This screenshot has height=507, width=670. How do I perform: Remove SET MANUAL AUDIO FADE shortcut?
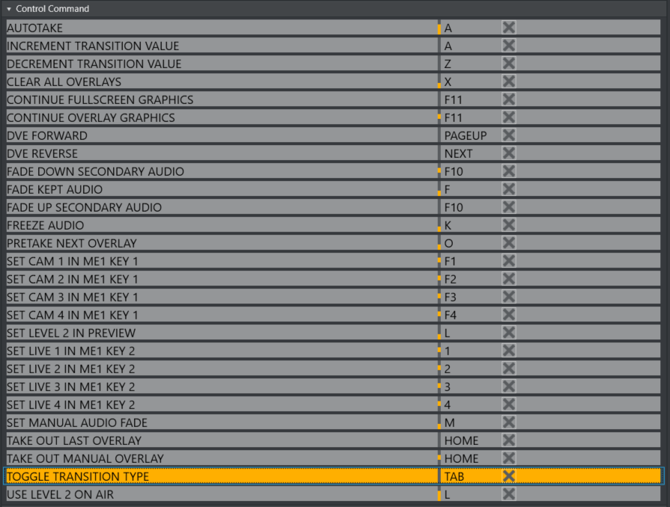coord(508,423)
